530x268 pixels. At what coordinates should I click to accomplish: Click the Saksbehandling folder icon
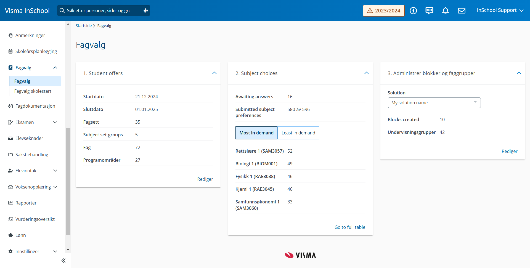click(x=10, y=155)
